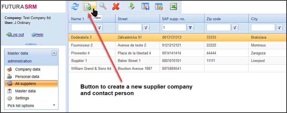Collapse the header panel using the small up arrow
The width and height of the screenshot is (287, 113).
(x=31, y=44)
